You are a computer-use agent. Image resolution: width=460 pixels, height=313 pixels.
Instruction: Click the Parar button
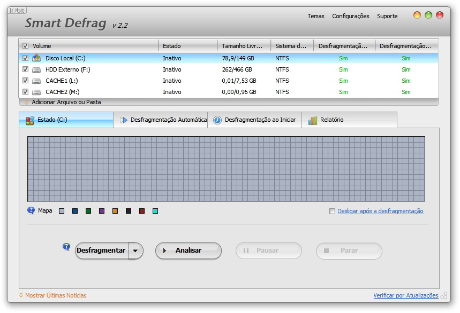coord(349,251)
